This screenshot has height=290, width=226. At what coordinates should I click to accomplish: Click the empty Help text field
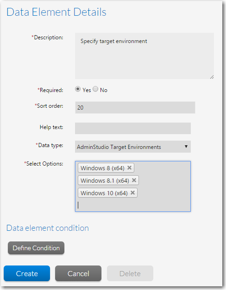(x=133, y=128)
